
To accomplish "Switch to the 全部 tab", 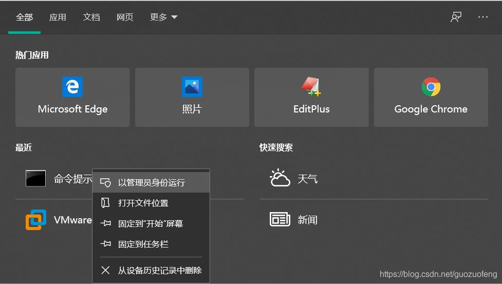I will [24, 17].
